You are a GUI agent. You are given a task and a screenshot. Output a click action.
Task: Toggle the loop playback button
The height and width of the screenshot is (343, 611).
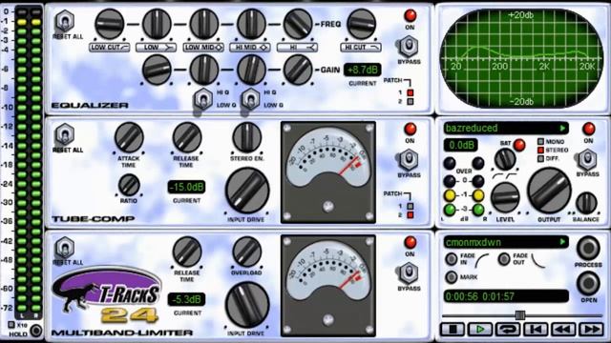508,330
